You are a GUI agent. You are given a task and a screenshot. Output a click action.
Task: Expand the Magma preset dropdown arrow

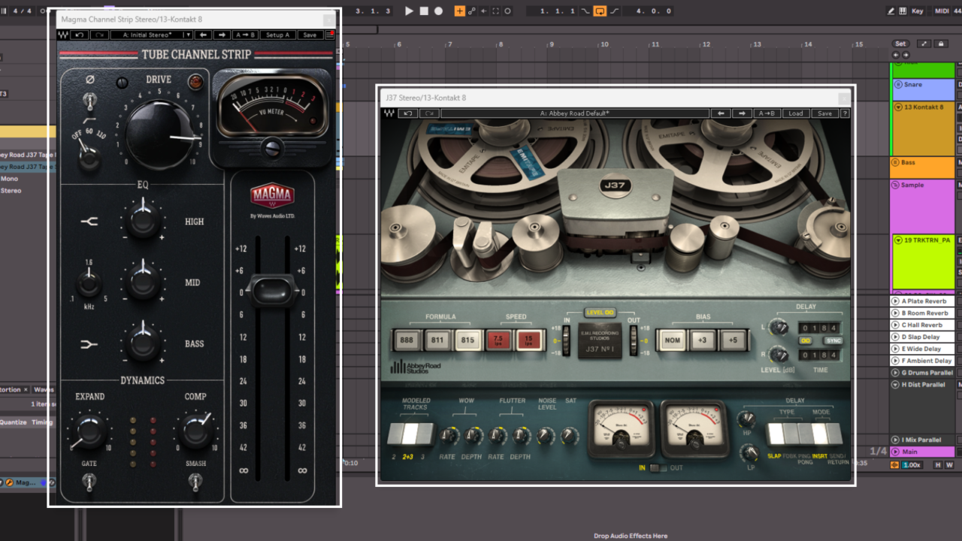pyautogui.click(x=188, y=35)
